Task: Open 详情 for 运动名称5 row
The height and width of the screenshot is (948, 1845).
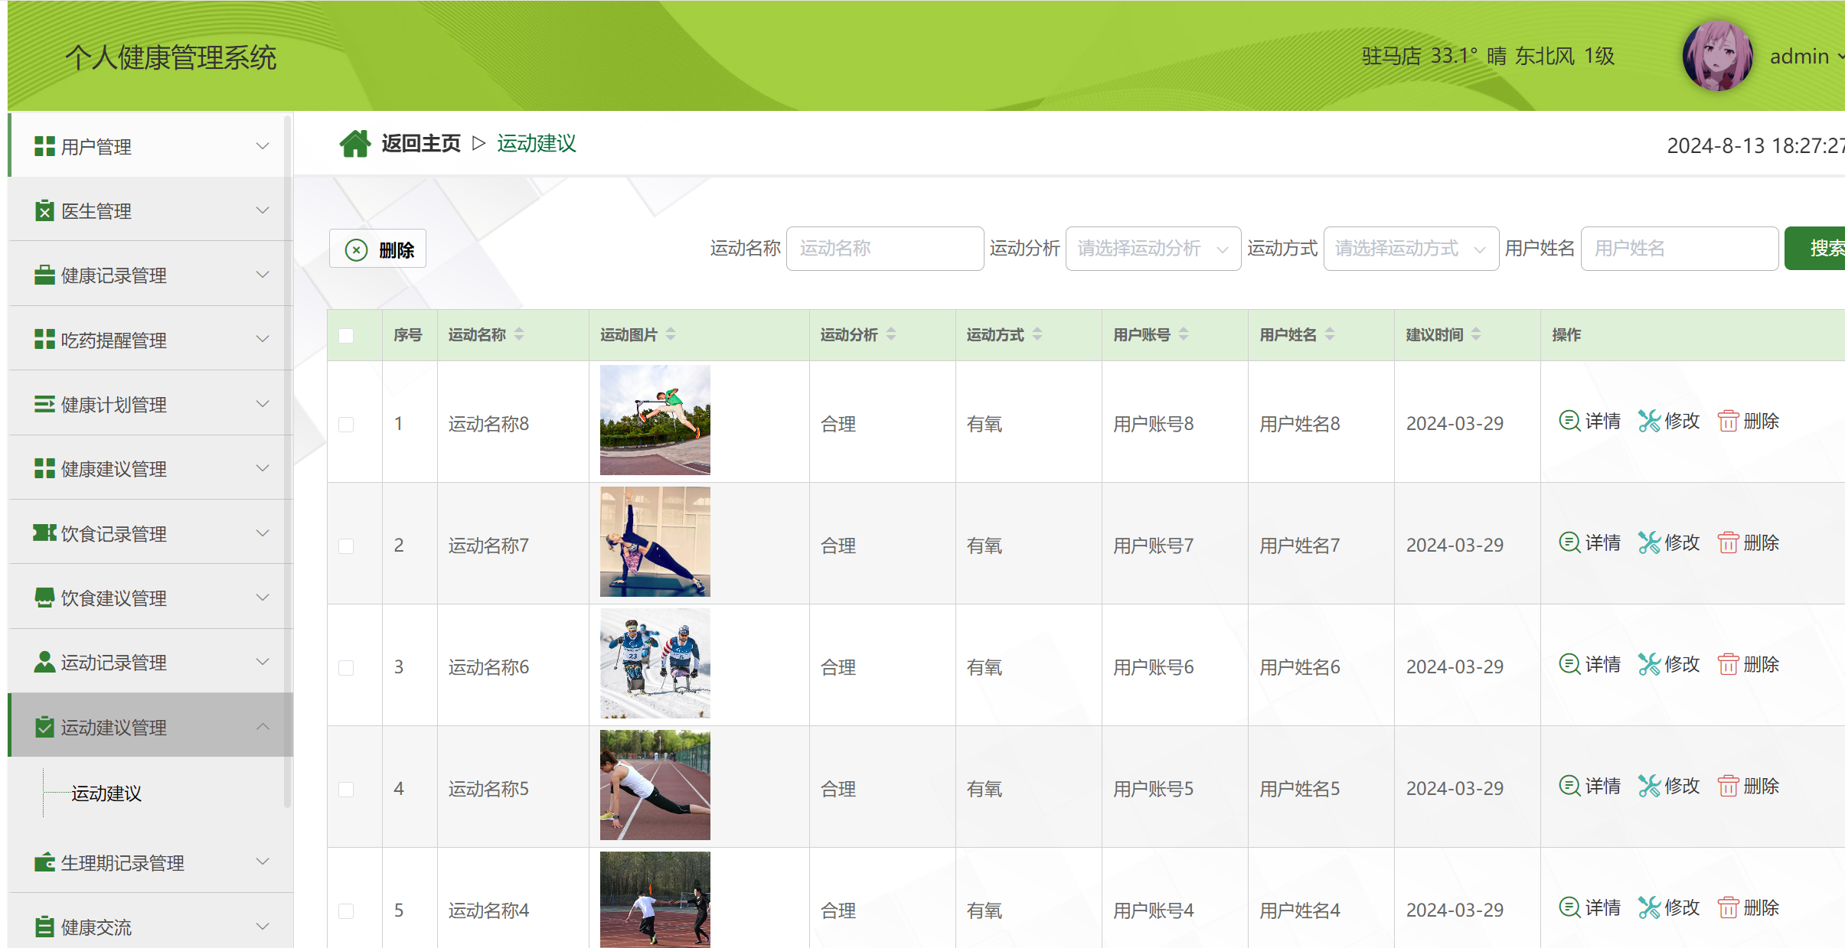Action: click(1590, 786)
